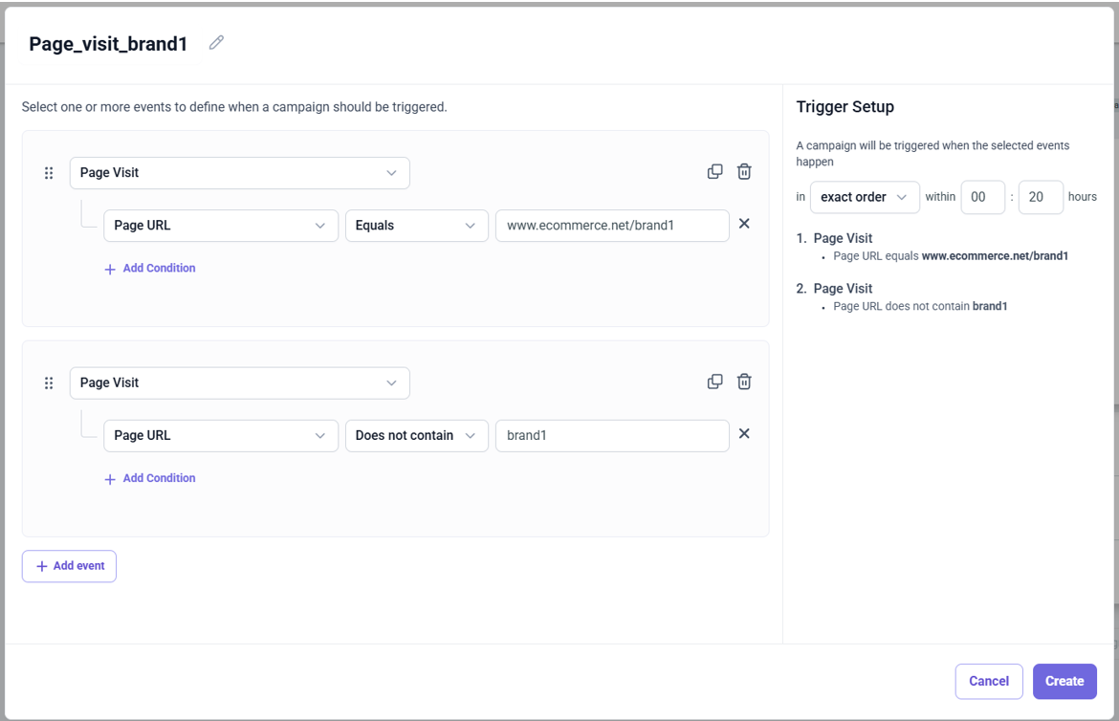Open Page URL dropdown in first event
1119x721 pixels.
click(221, 226)
